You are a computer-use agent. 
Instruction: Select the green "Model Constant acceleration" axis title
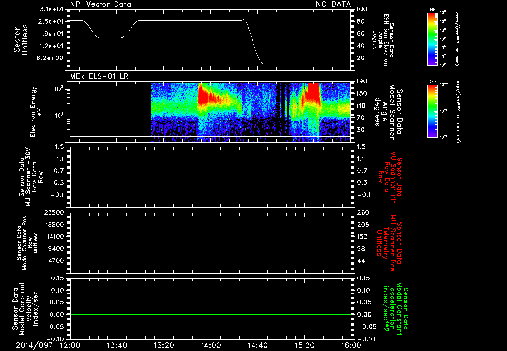(396, 308)
